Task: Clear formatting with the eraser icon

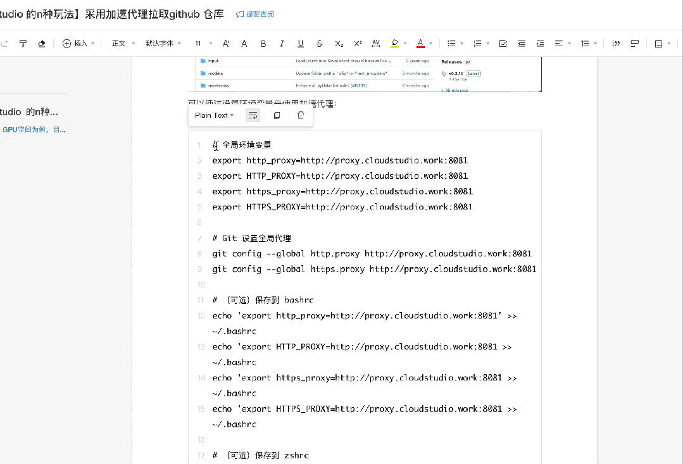Action: point(42,43)
